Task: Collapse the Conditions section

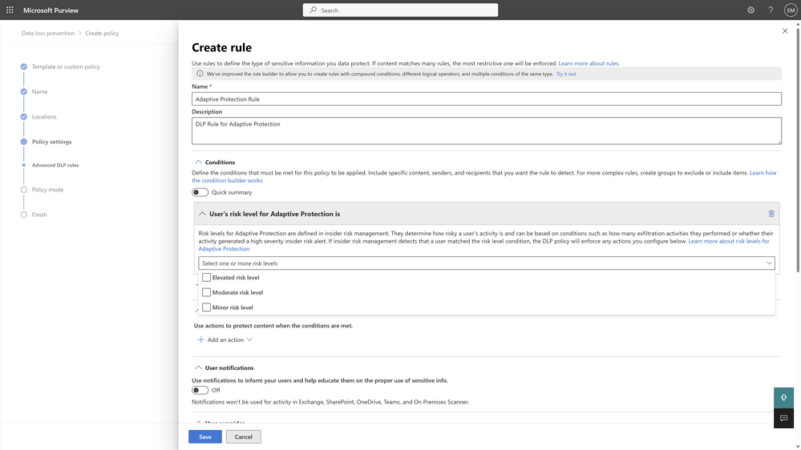Action: [x=198, y=163]
